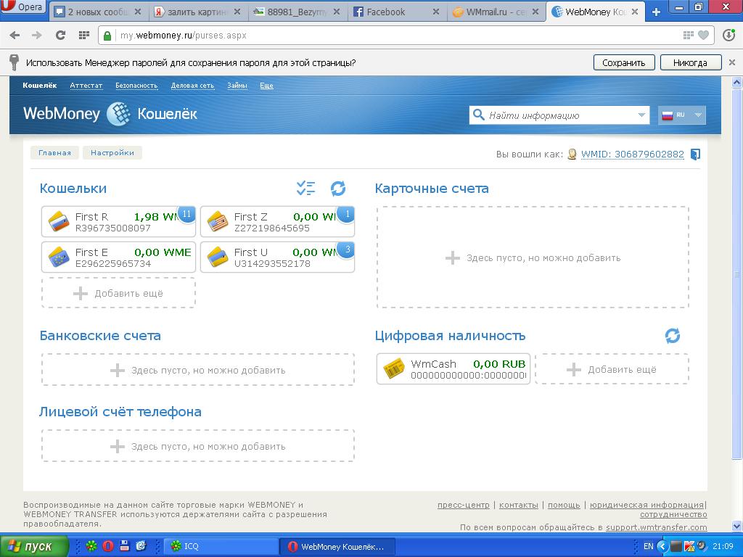The height and width of the screenshot is (557, 743).
Task: Switch to the Facebook tab
Action: click(397, 12)
